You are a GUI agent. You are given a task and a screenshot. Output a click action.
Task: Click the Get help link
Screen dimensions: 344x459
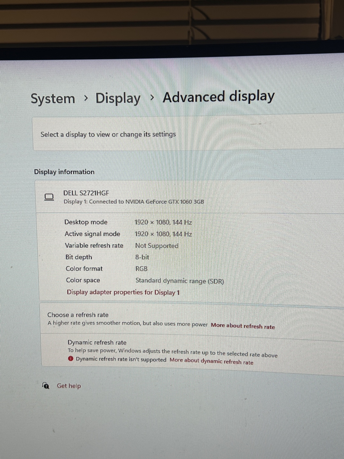pyautogui.click(x=69, y=386)
